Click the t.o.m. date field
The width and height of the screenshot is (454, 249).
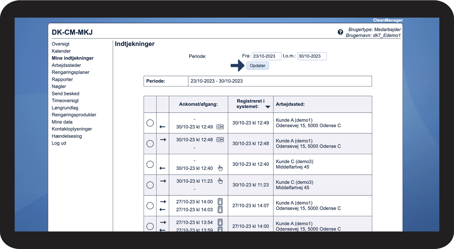coord(312,56)
